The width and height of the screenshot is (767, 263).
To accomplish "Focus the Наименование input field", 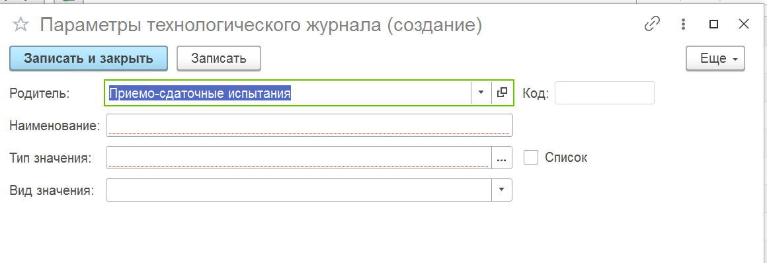I will (309, 125).
